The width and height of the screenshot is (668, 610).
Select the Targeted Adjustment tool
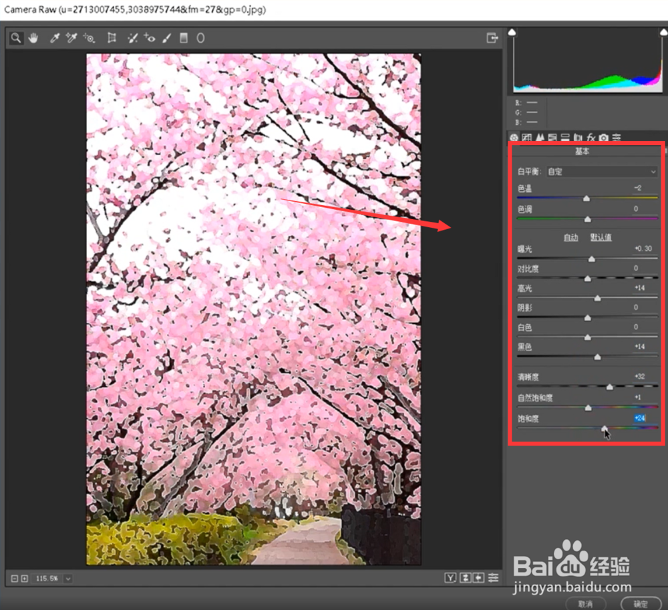[x=89, y=38]
